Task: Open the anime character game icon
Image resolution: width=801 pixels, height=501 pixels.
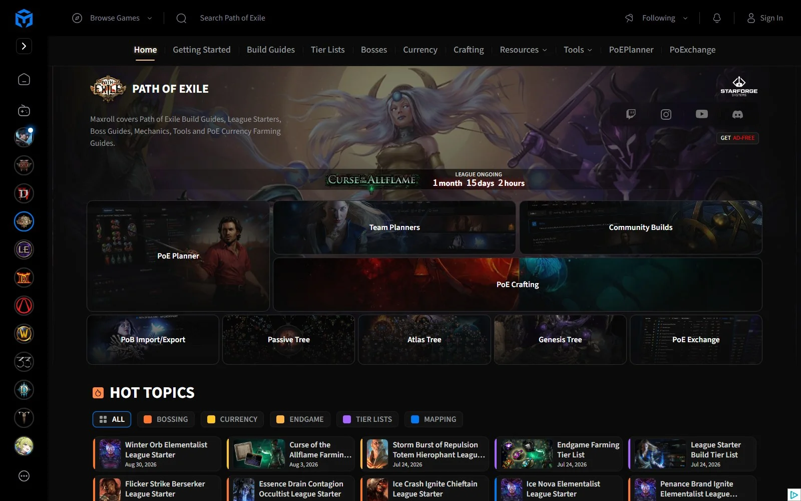Action: click(x=24, y=446)
